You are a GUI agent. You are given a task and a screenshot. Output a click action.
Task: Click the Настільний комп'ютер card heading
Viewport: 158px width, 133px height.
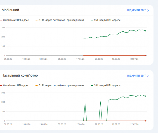click(20, 76)
